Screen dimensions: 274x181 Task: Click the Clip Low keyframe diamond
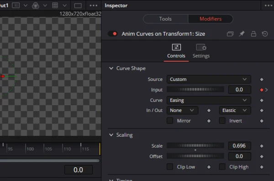click(209, 167)
